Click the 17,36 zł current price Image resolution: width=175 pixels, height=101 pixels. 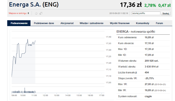pyautogui.click(x=131, y=5)
